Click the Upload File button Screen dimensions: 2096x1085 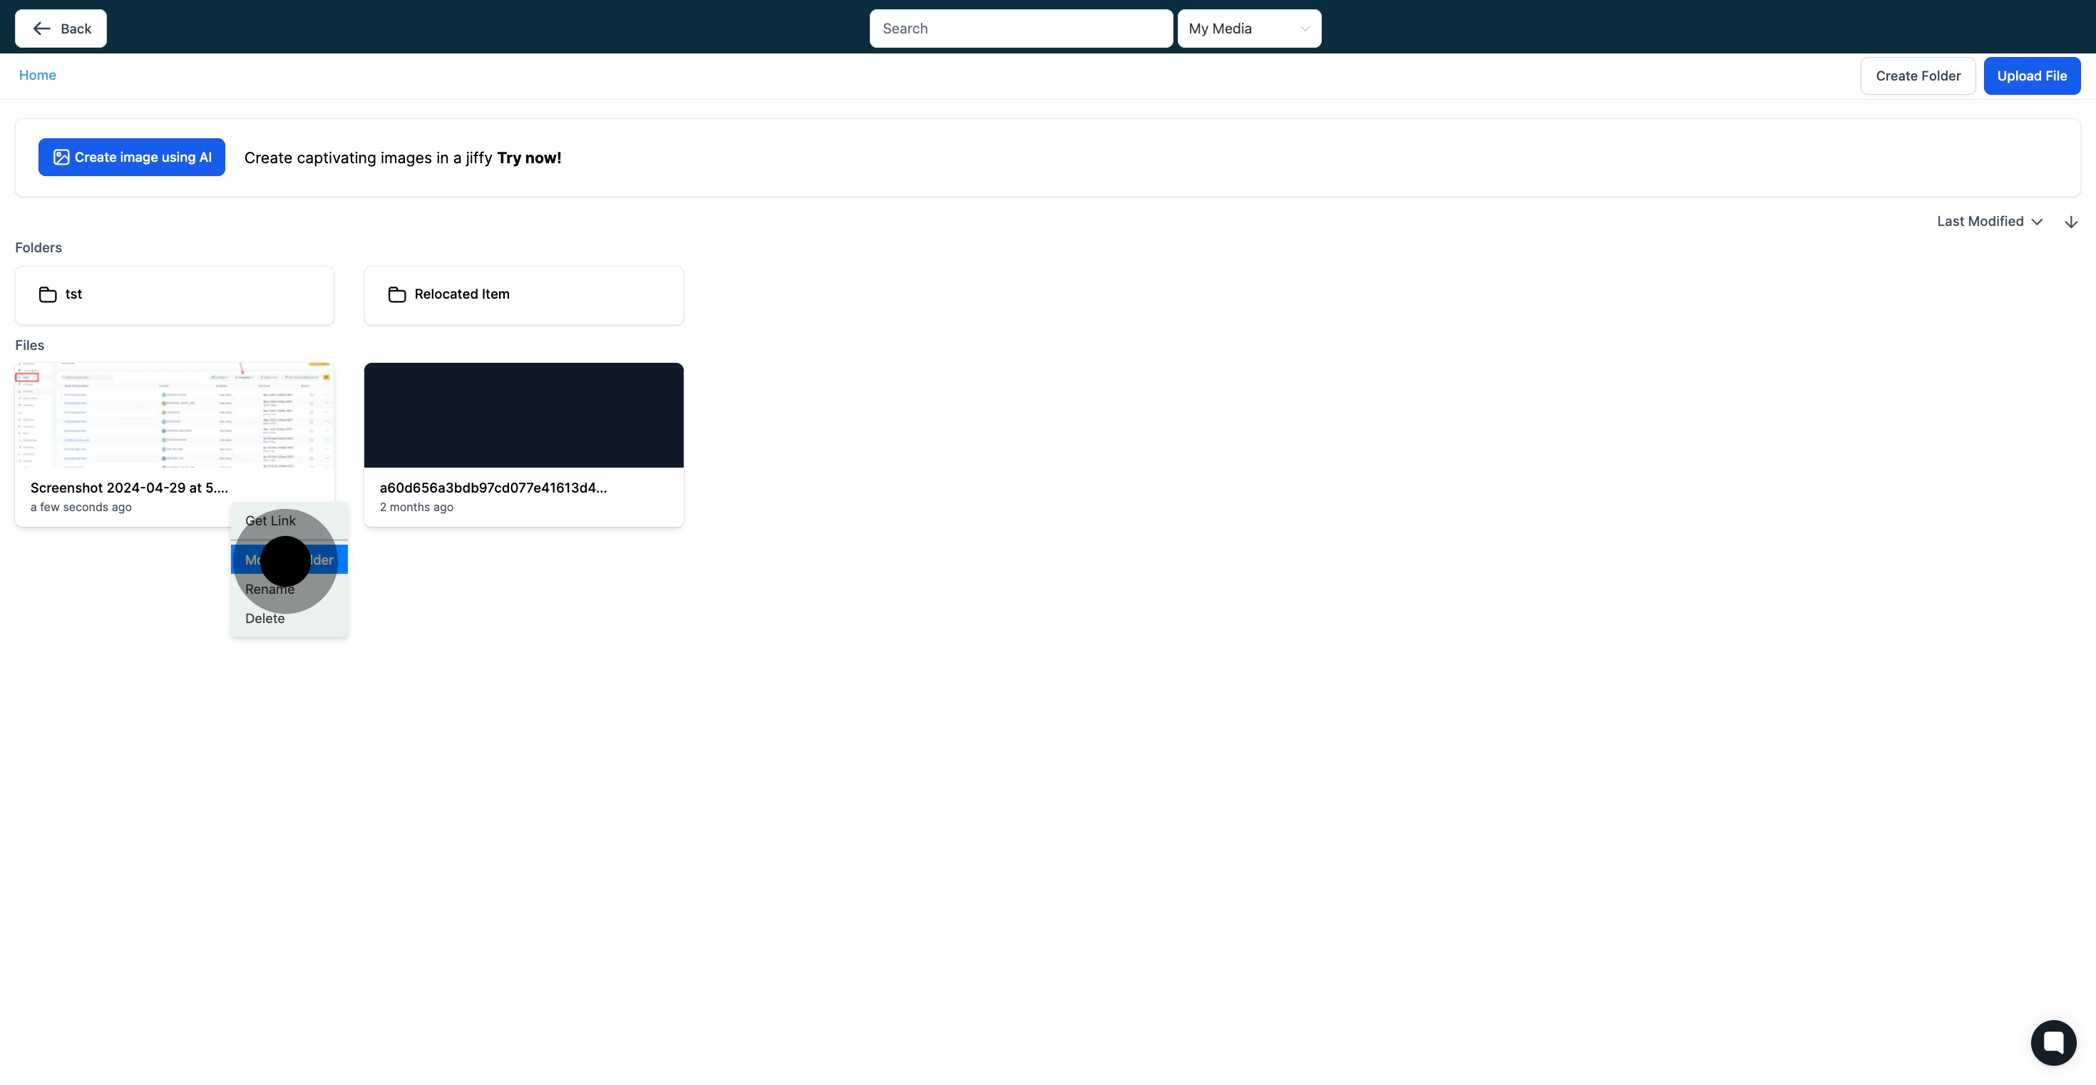2032,76
